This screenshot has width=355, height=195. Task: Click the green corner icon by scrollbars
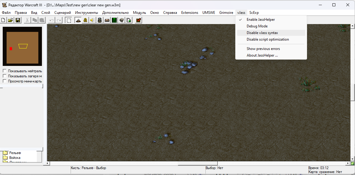[x=353, y=163]
